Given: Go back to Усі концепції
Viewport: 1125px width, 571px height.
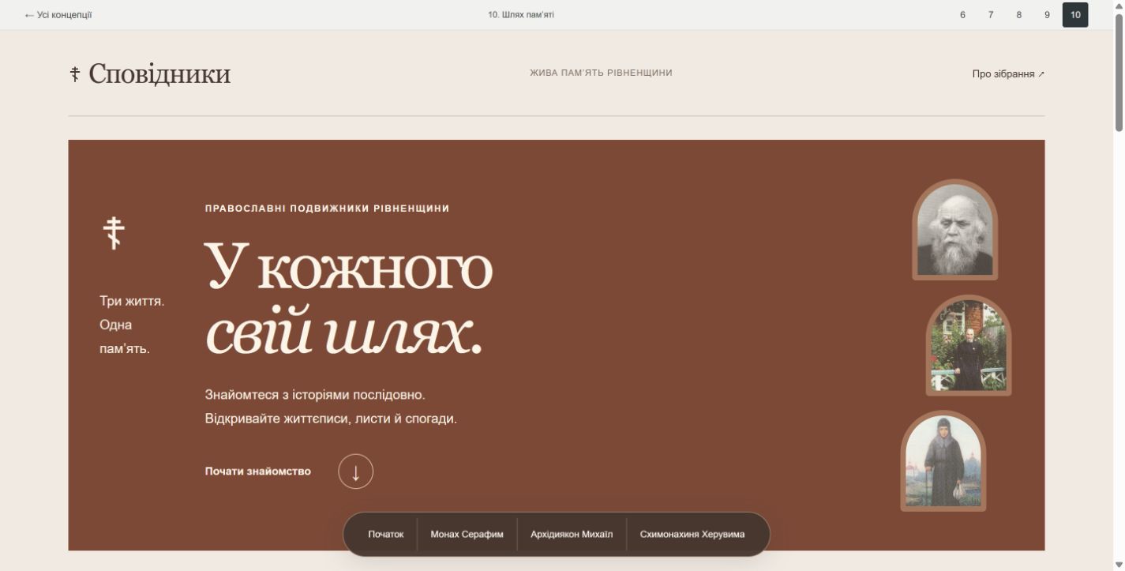Looking at the screenshot, I should [x=58, y=15].
